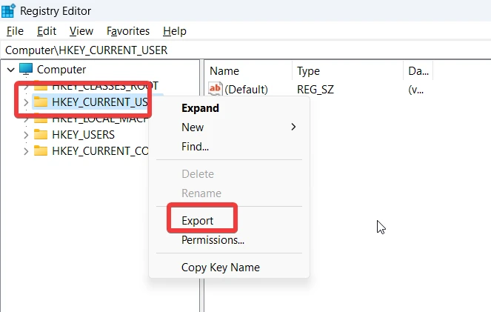Expand the HKEY_CURRENT_USER key chevron
Screen dimensions: 491x312
(x=26, y=102)
